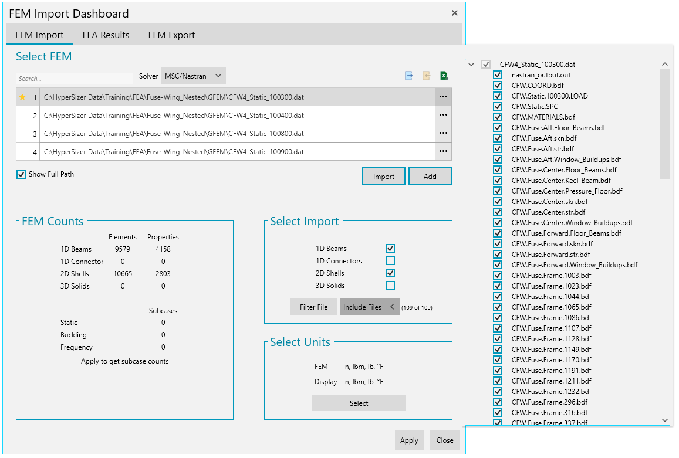Select CFW.Fuse.Center.Pressure_Floor.bdf tree entry
679x458 pixels.
point(567,191)
